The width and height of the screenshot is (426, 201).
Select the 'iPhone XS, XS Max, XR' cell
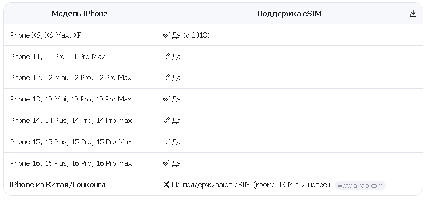[46, 35]
